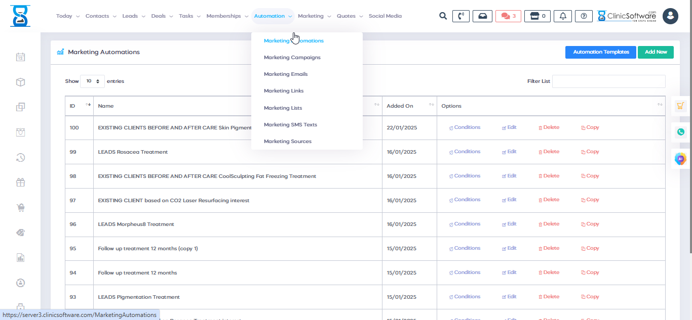692x320 pixels.
Task: Click the user profile avatar
Action: 670,16
